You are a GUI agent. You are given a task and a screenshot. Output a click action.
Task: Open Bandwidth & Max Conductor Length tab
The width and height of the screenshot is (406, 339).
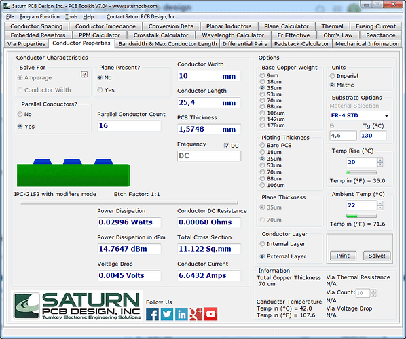click(168, 44)
